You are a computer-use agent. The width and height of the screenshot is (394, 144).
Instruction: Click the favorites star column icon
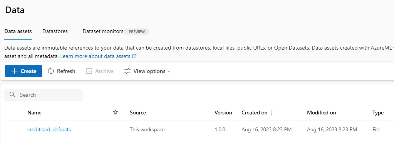tap(116, 113)
